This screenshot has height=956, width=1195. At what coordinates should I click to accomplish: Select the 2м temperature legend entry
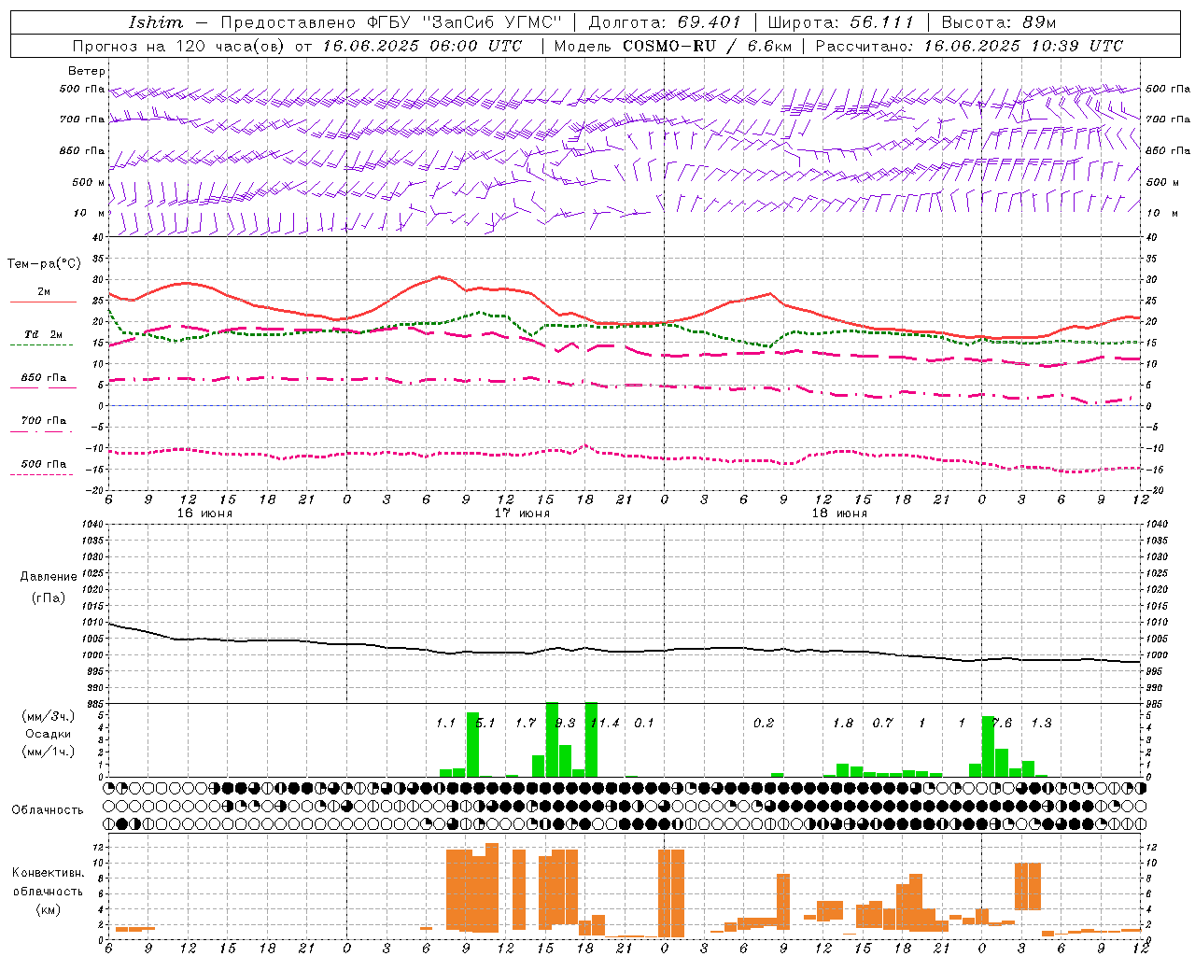click(x=44, y=292)
